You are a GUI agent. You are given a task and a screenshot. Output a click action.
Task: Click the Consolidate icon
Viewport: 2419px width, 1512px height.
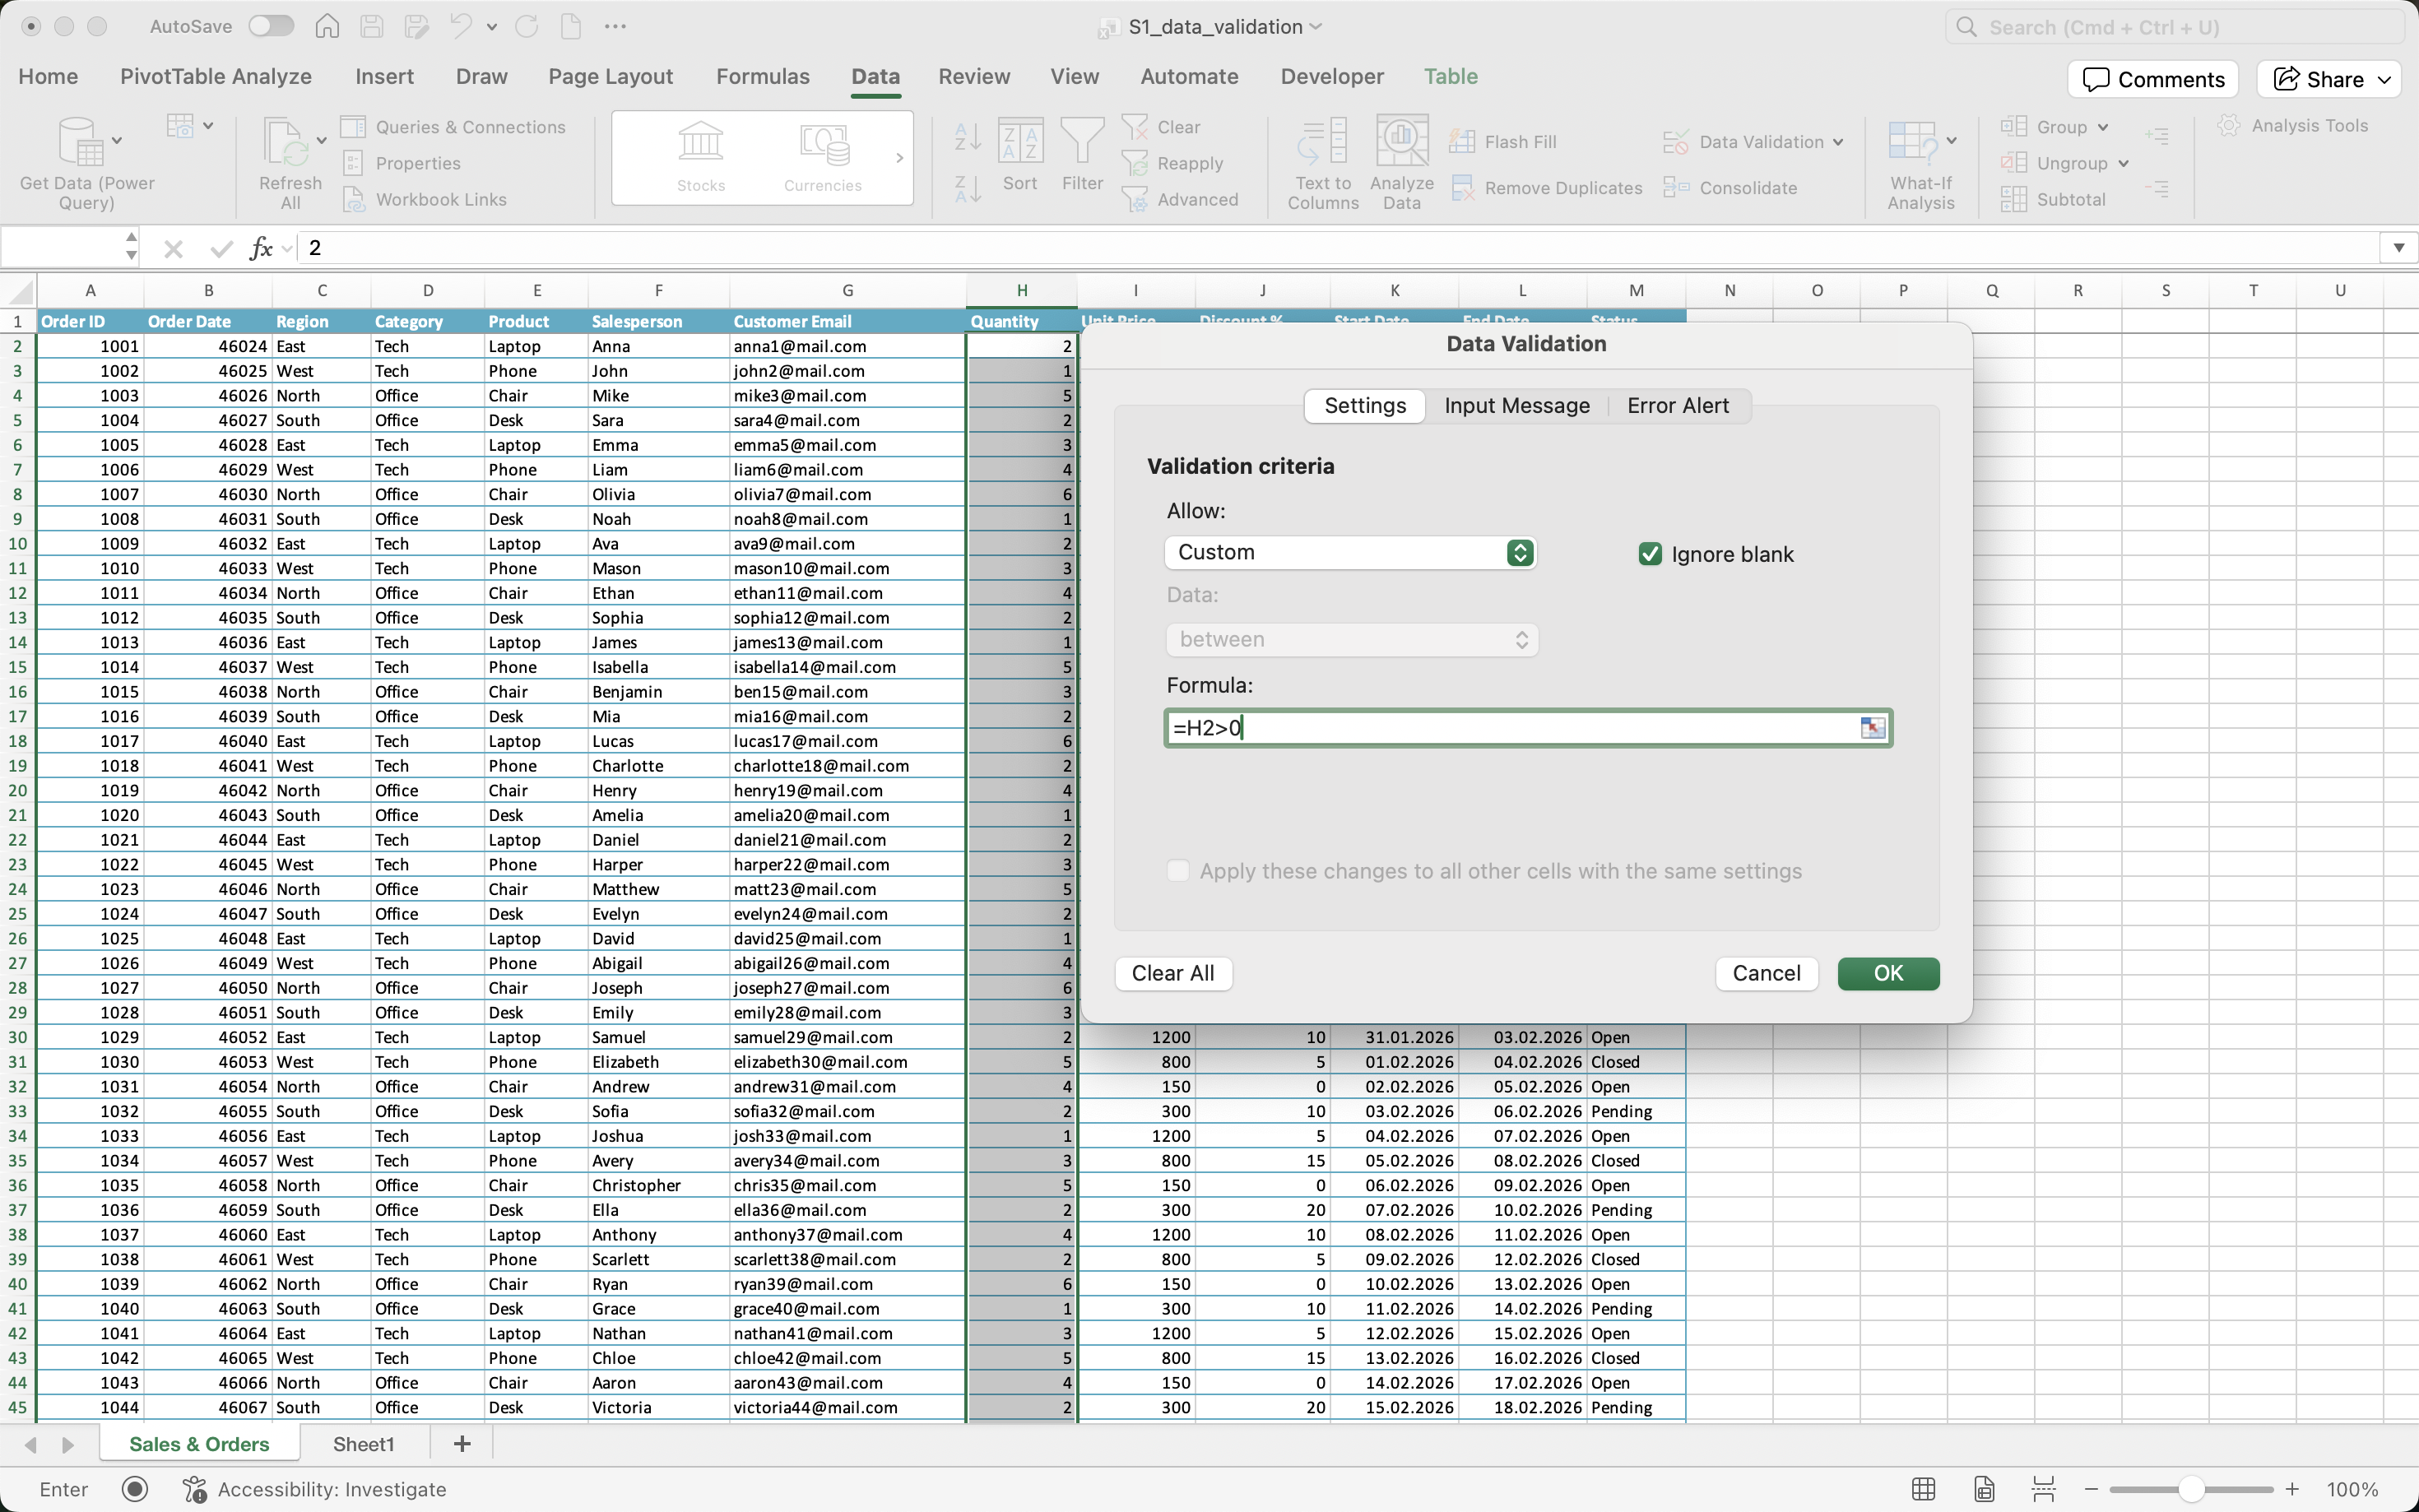coord(1677,187)
